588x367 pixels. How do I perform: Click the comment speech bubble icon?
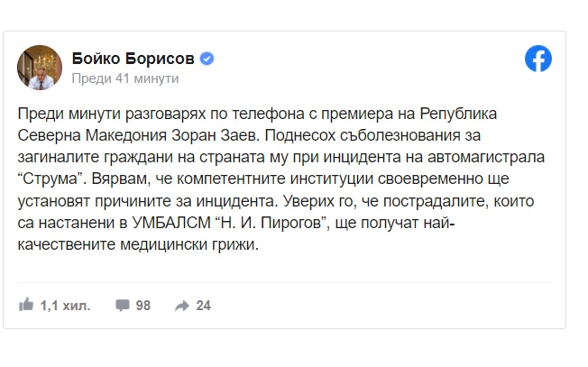click(x=122, y=306)
